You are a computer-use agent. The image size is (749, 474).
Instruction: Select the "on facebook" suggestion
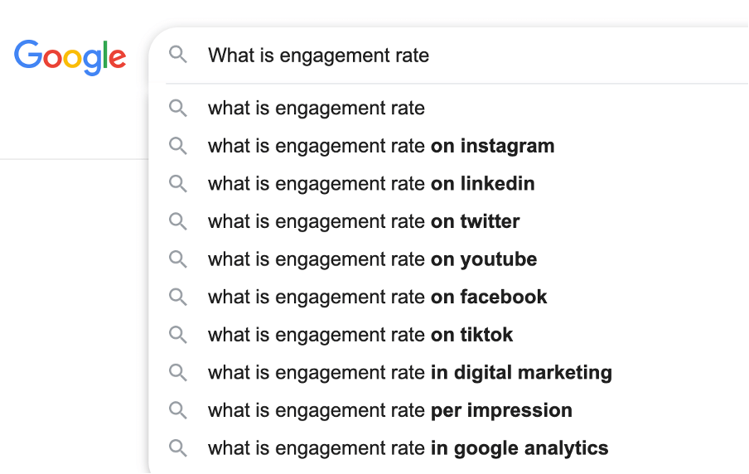(x=378, y=297)
